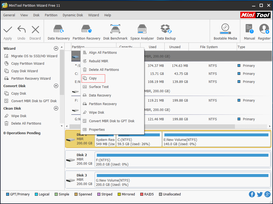Start the Space Analyzer tool
This screenshot has width=273, height=204.
pos(142,32)
